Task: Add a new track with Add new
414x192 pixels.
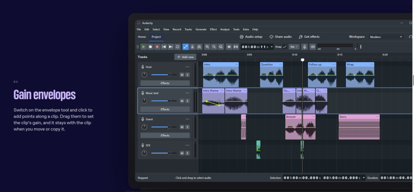Action: pos(186,57)
